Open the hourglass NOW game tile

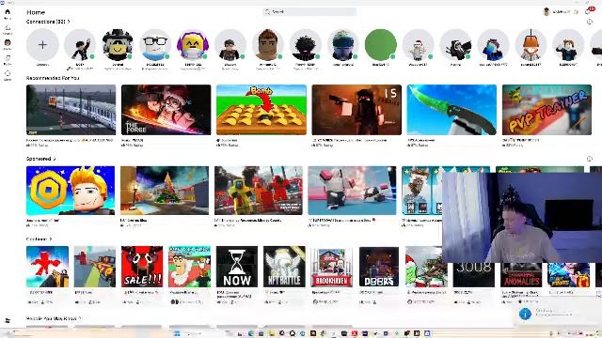tap(237, 267)
